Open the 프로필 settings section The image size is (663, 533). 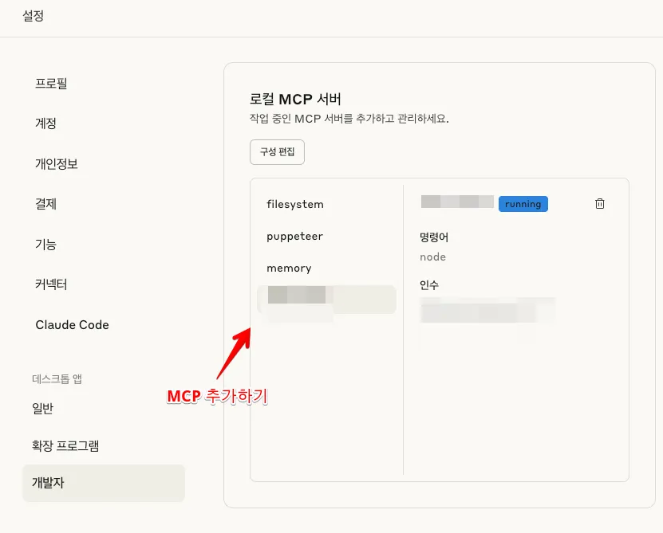51,84
